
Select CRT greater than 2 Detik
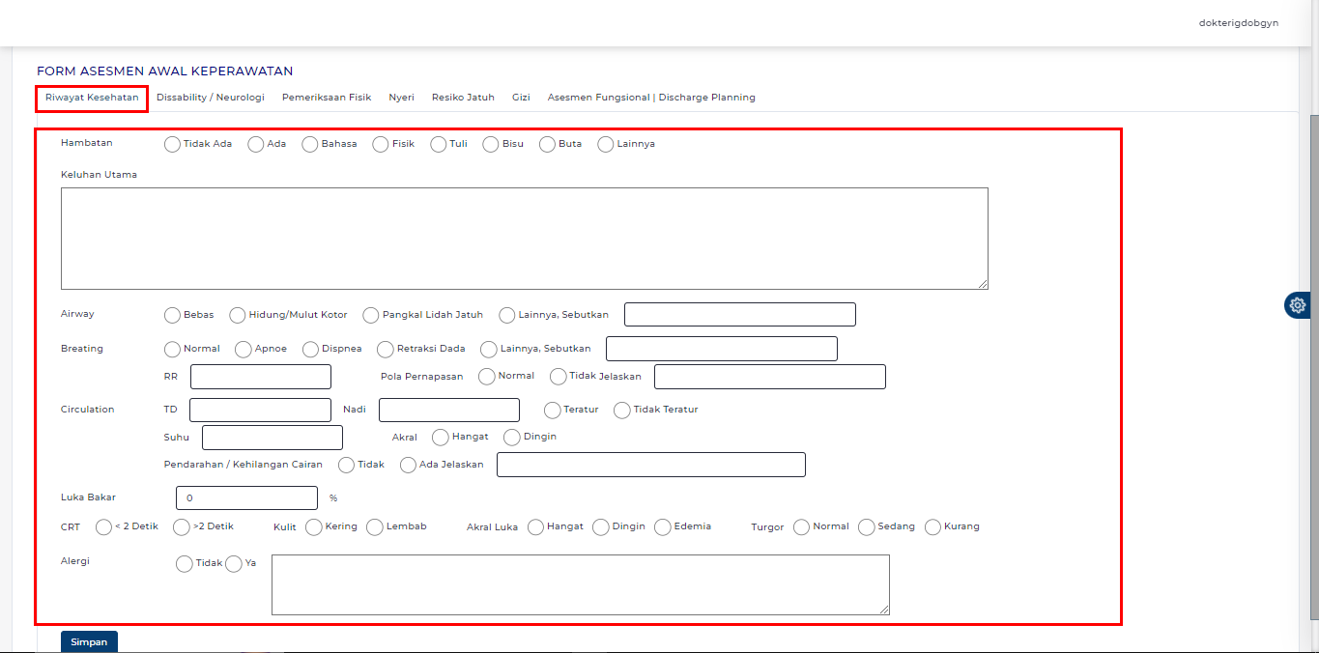click(x=182, y=526)
